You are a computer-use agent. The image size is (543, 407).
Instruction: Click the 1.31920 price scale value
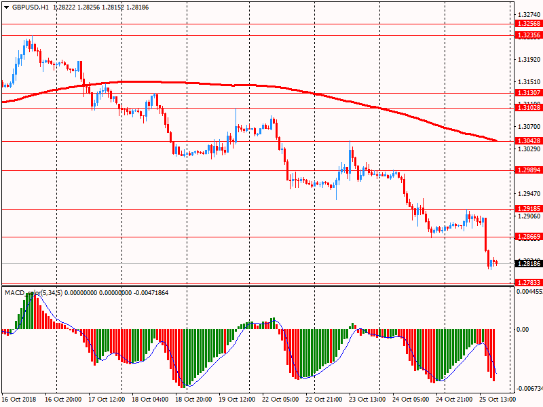(529, 60)
